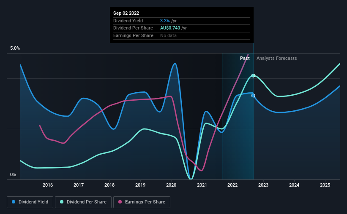
Task: Click the 2023 x-axis label
Action: (263, 185)
